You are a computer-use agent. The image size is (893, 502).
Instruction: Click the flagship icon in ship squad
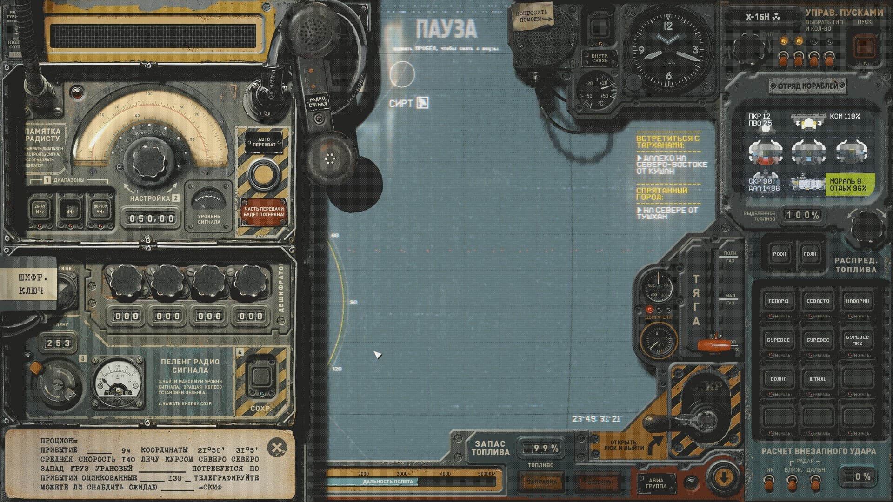(x=808, y=122)
